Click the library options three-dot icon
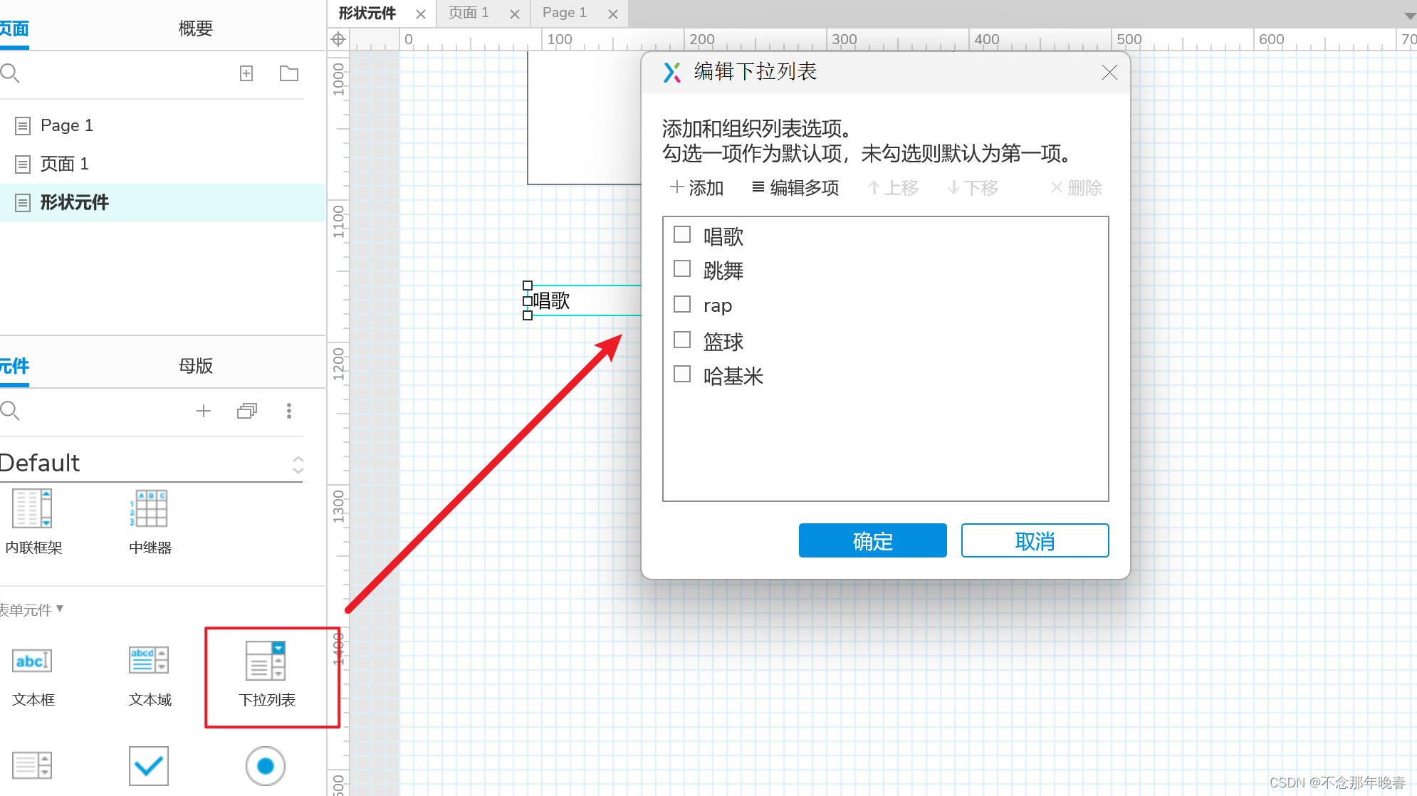Image resolution: width=1417 pixels, height=796 pixels. point(288,411)
